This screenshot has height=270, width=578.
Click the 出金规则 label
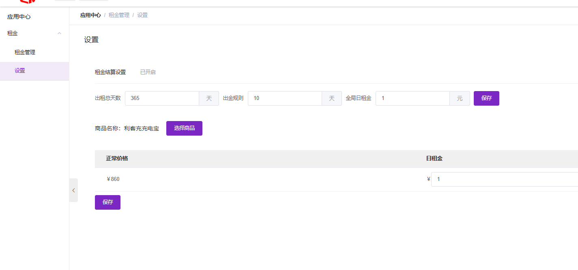click(233, 98)
